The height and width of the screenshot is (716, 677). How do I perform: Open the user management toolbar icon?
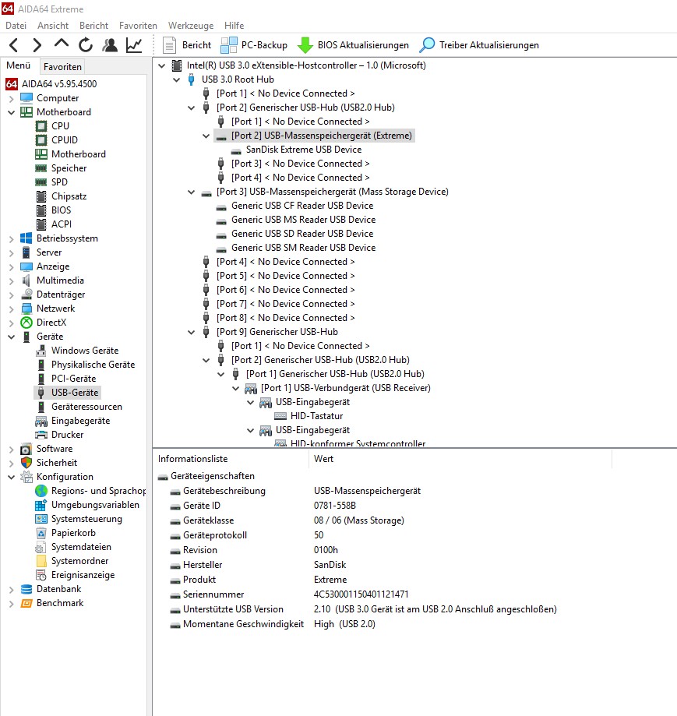(x=110, y=44)
